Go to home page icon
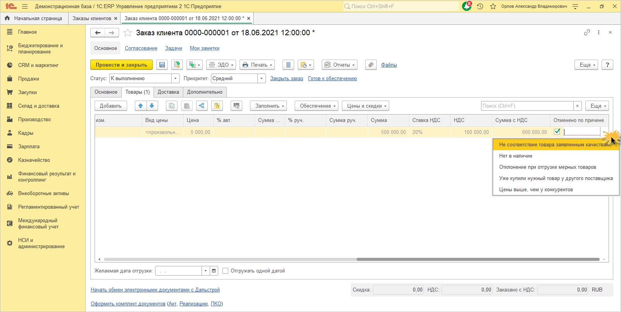The width and height of the screenshot is (621, 312). click(7, 18)
